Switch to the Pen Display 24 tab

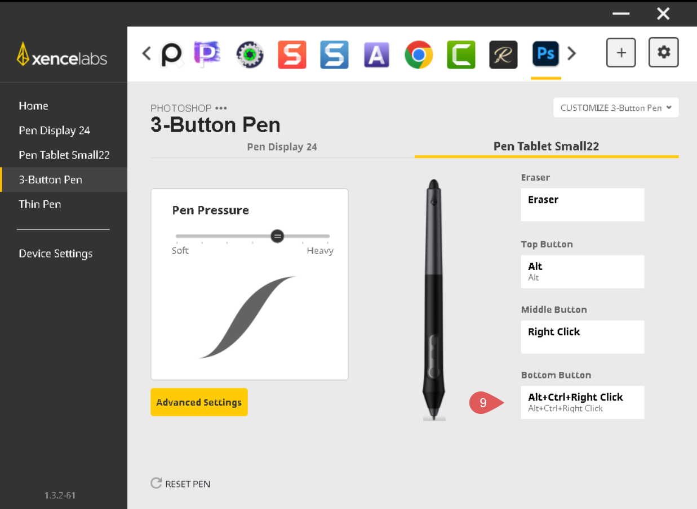[282, 147]
